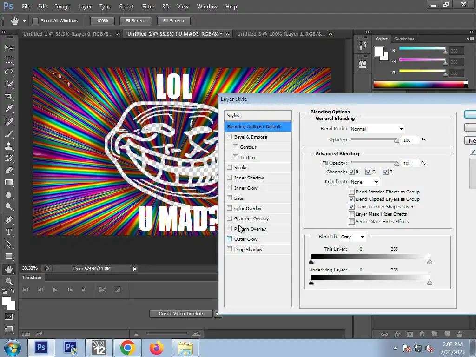Screen dimensions: 476x357
Task: Click the Change Screen Mode icon
Action: click(8, 330)
